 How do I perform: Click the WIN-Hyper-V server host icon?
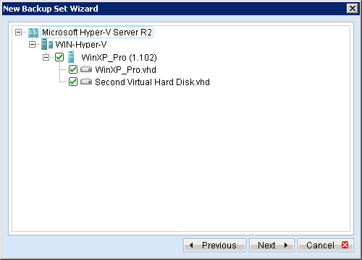(x=47, y=44)
